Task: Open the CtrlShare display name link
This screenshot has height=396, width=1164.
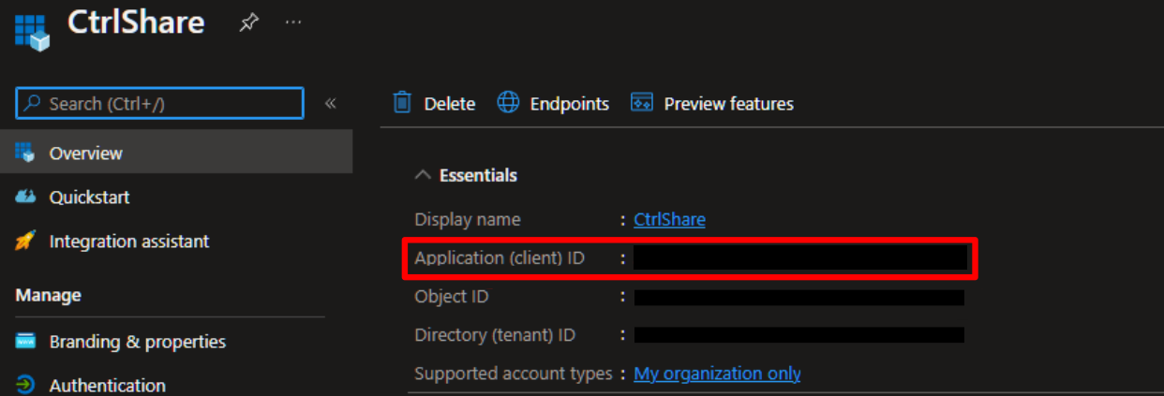Action: coord(669,219)
